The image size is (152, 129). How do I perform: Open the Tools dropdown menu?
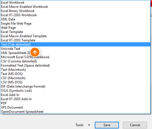click(83, 125)
